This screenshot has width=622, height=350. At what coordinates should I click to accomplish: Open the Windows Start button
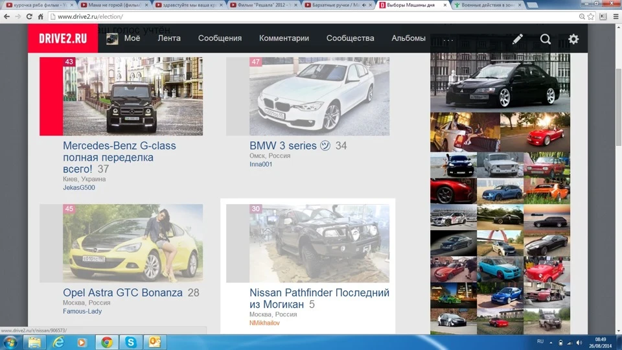tap(10, 342)
